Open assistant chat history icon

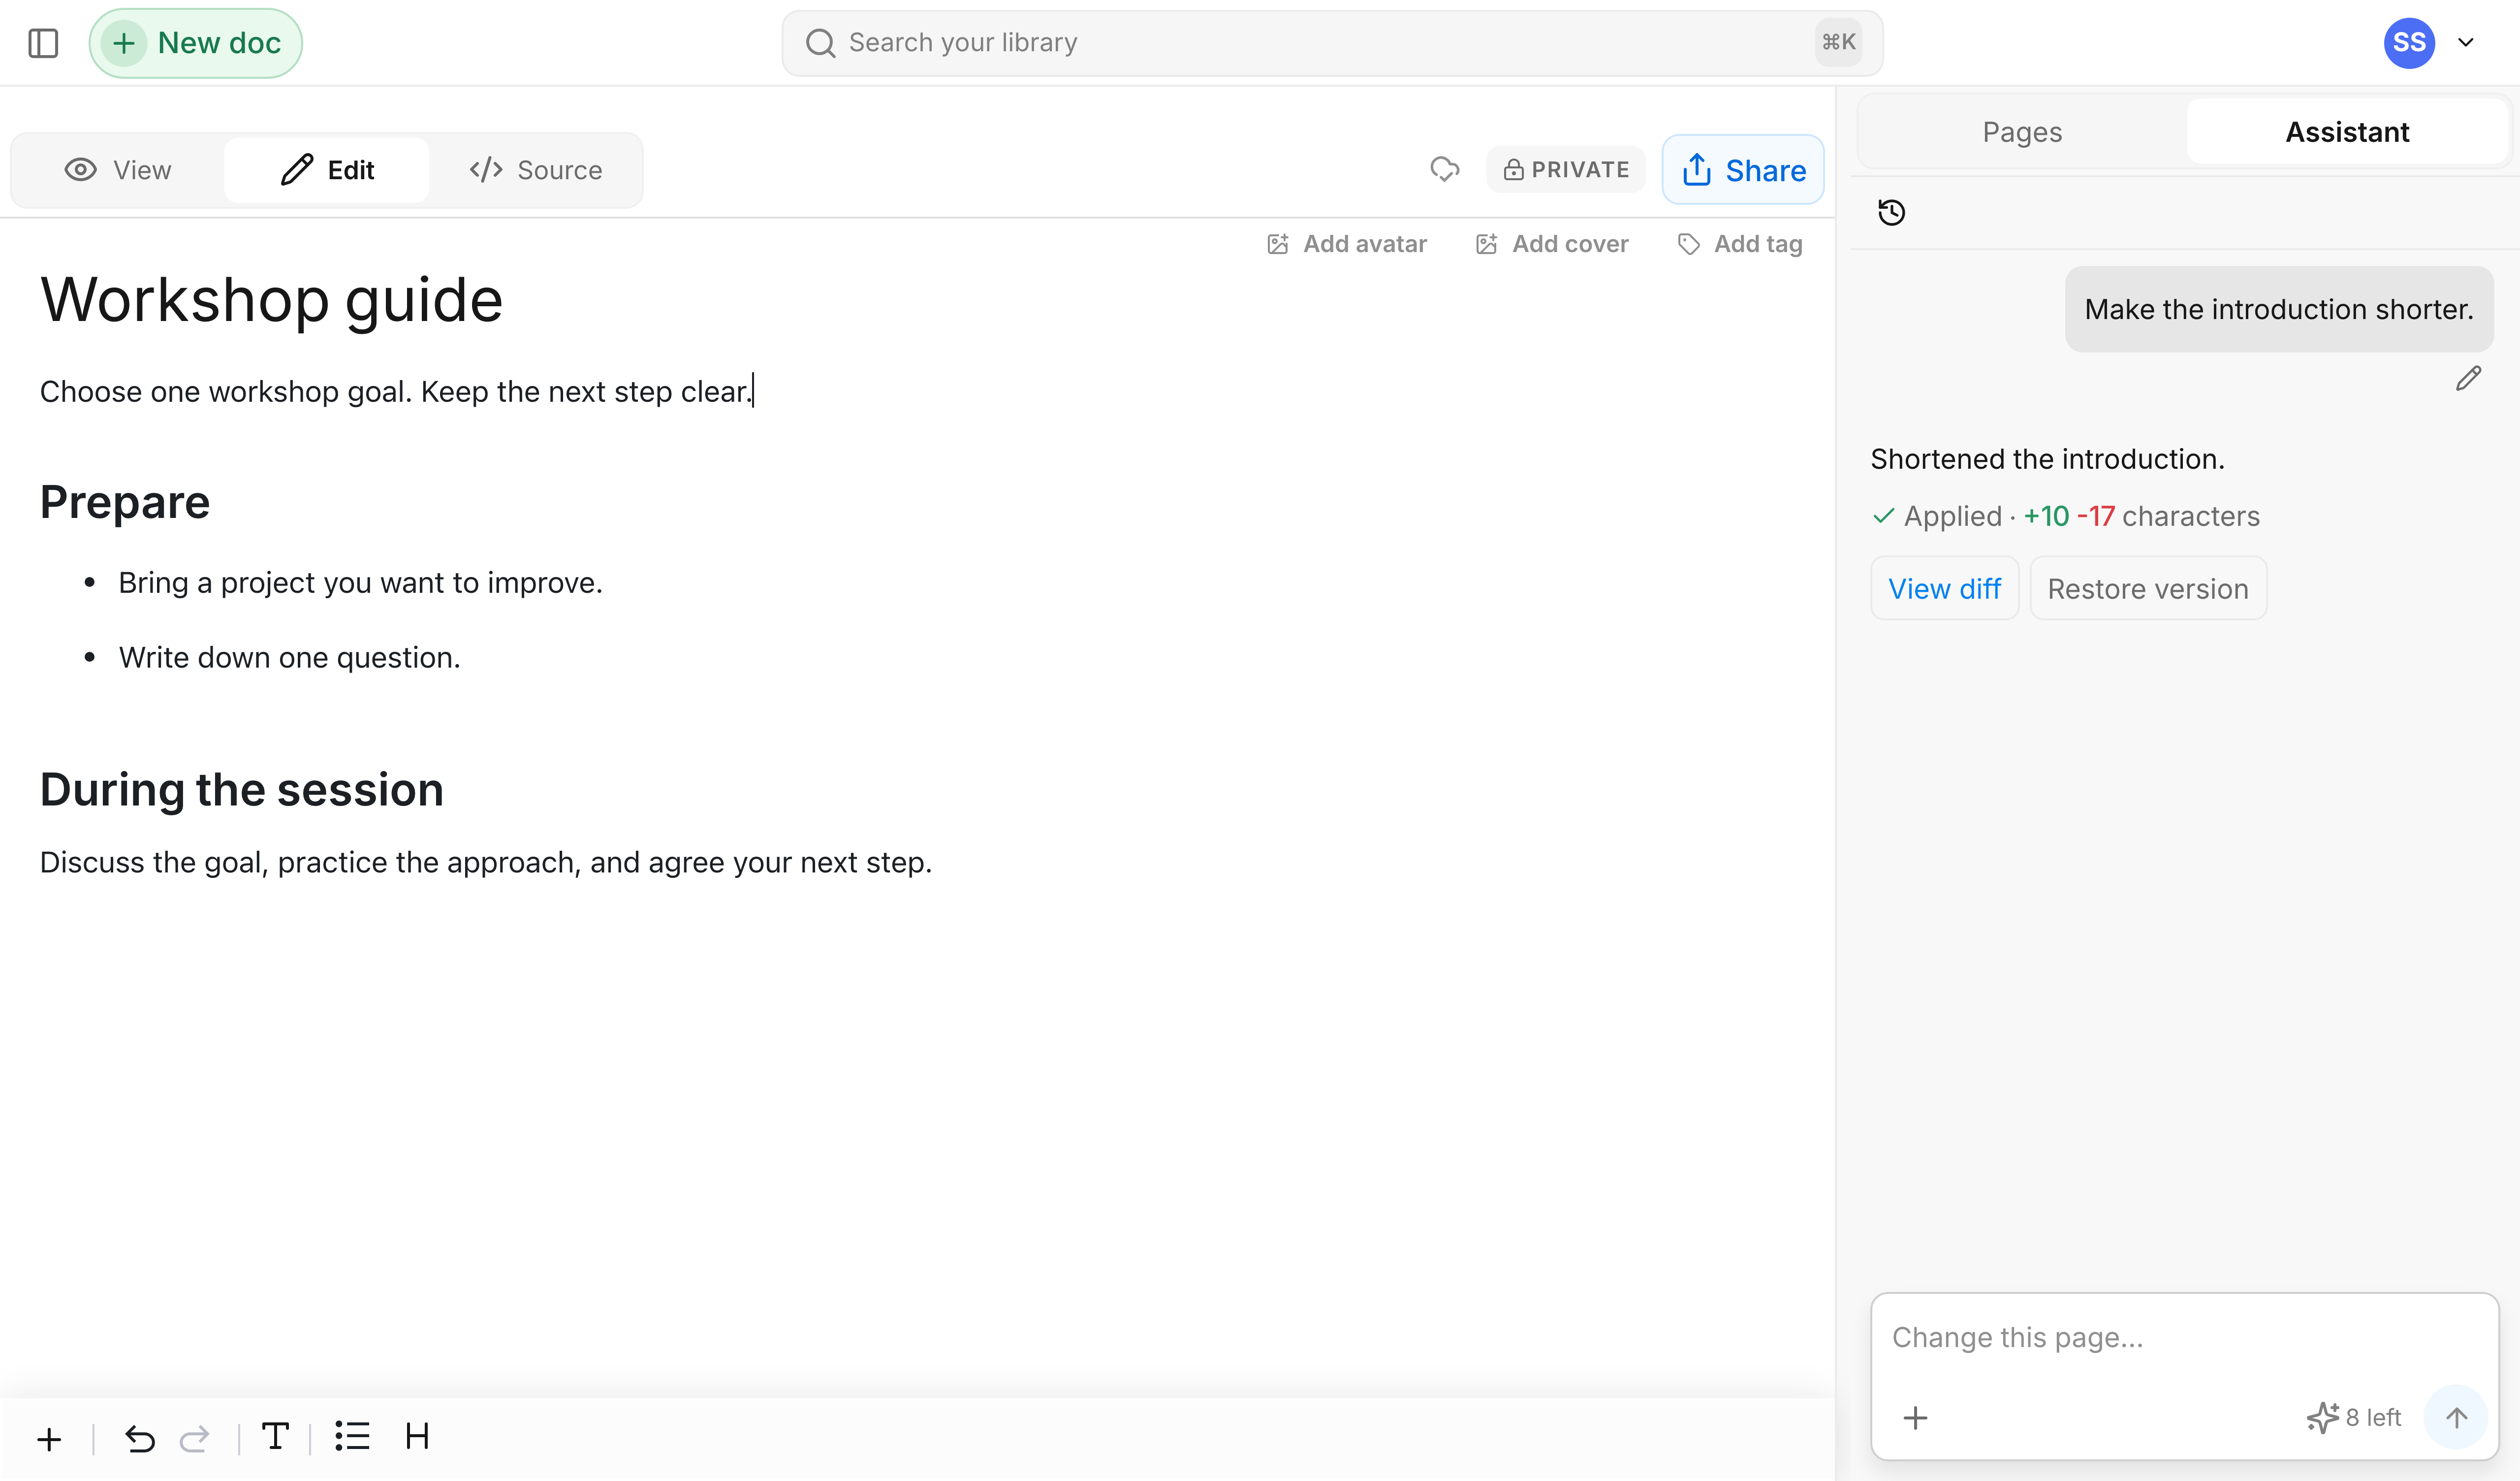[1891, 212]
